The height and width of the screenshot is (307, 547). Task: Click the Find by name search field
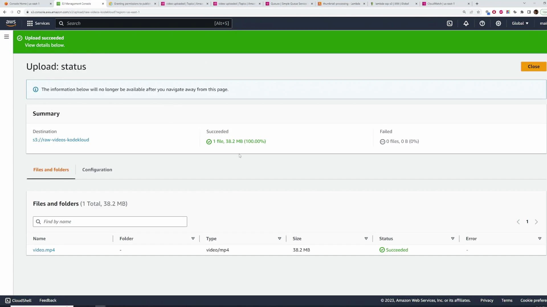110,221
